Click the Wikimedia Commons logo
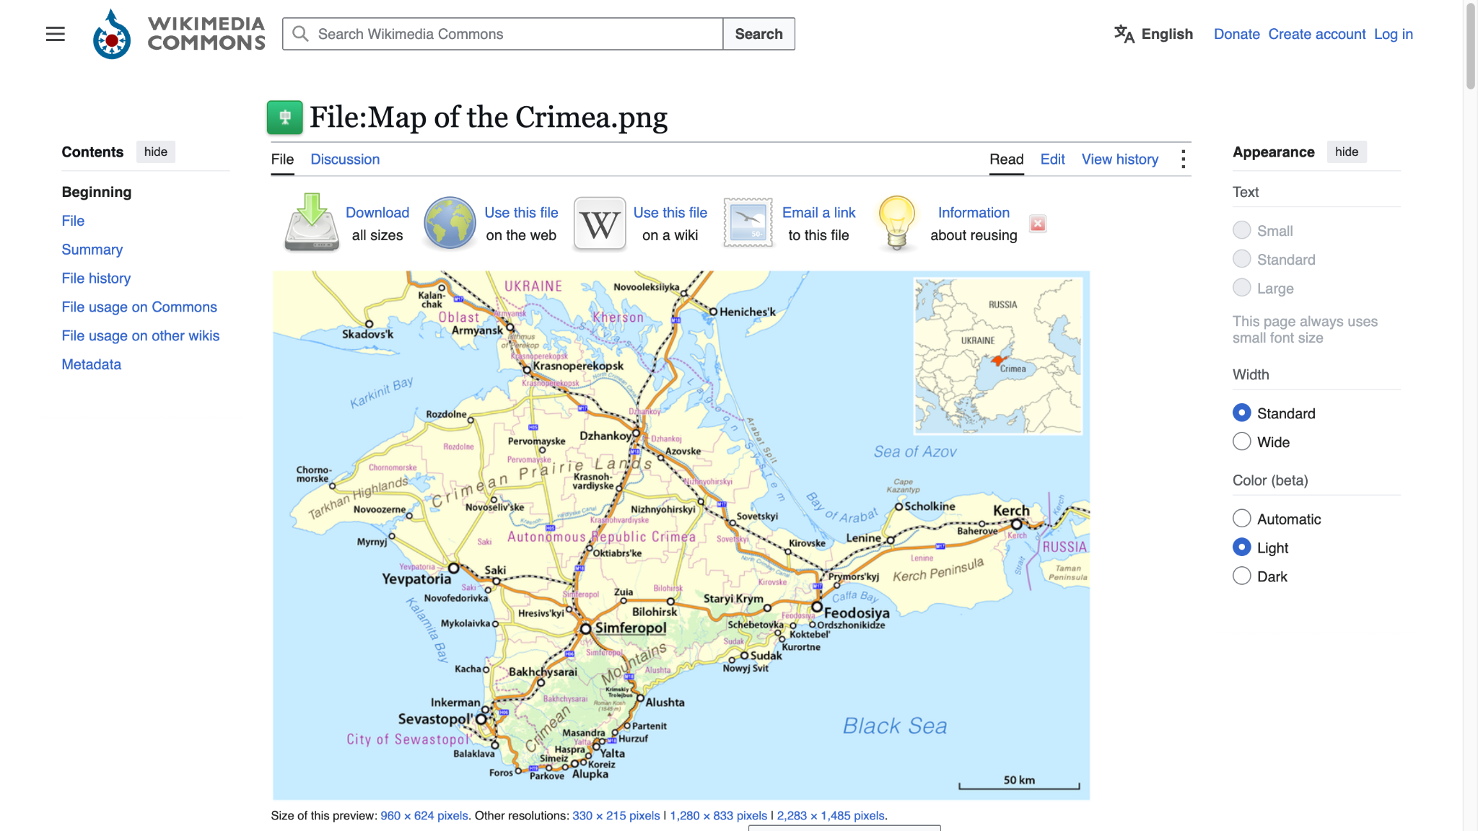This screenshot has width=1478, height=831. pos(179,34)
